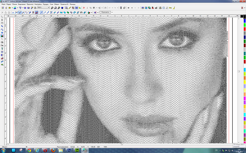Open the Фрагменты dropdown arrow
Viewport: 246px width, 153px height.
point(112,12)
